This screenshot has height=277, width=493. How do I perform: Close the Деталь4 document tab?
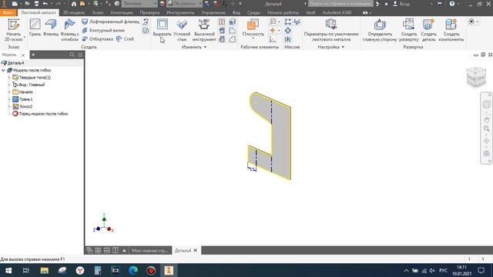tap(195, 251)
